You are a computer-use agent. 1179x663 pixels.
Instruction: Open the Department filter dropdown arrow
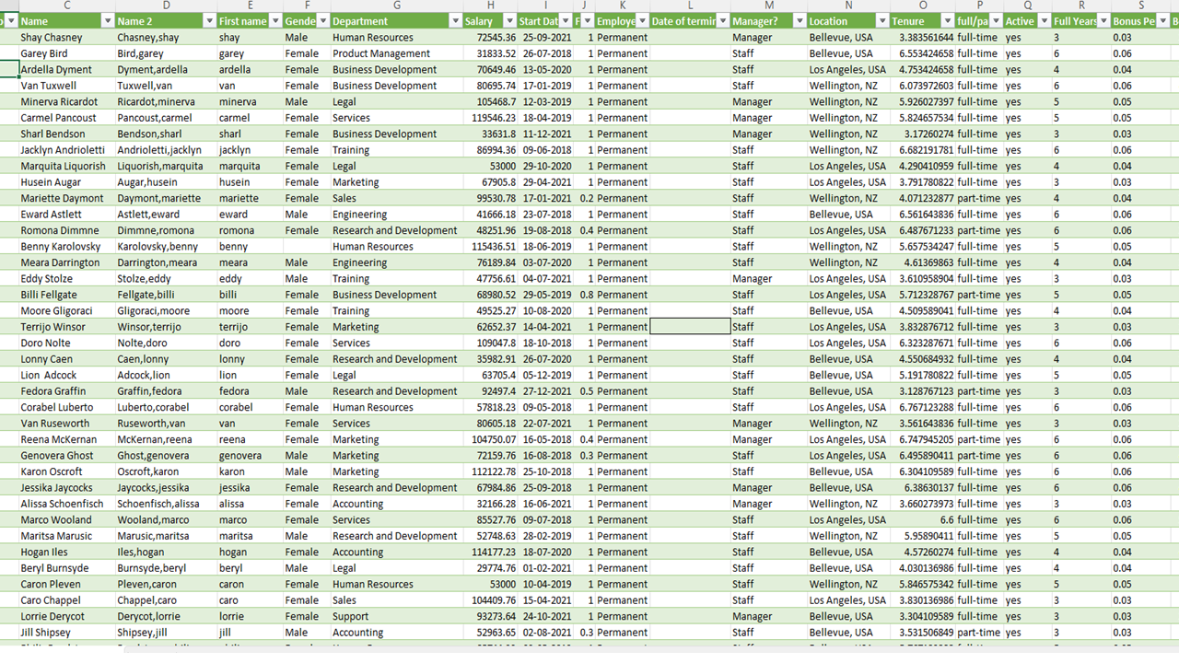(455, 21)
